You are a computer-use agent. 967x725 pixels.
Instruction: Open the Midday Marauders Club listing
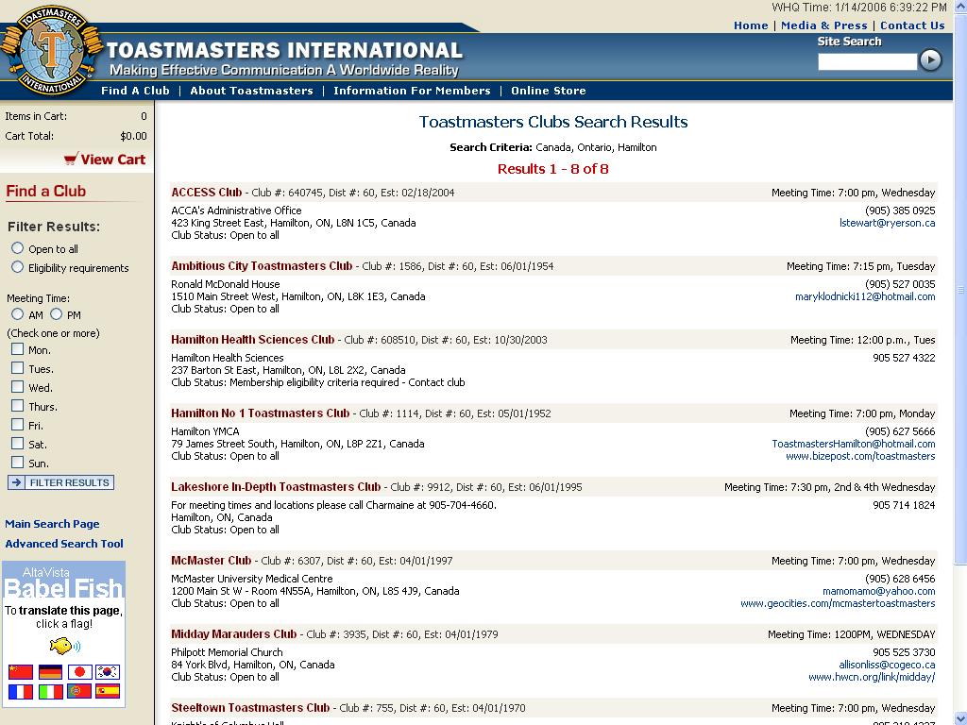234,633
